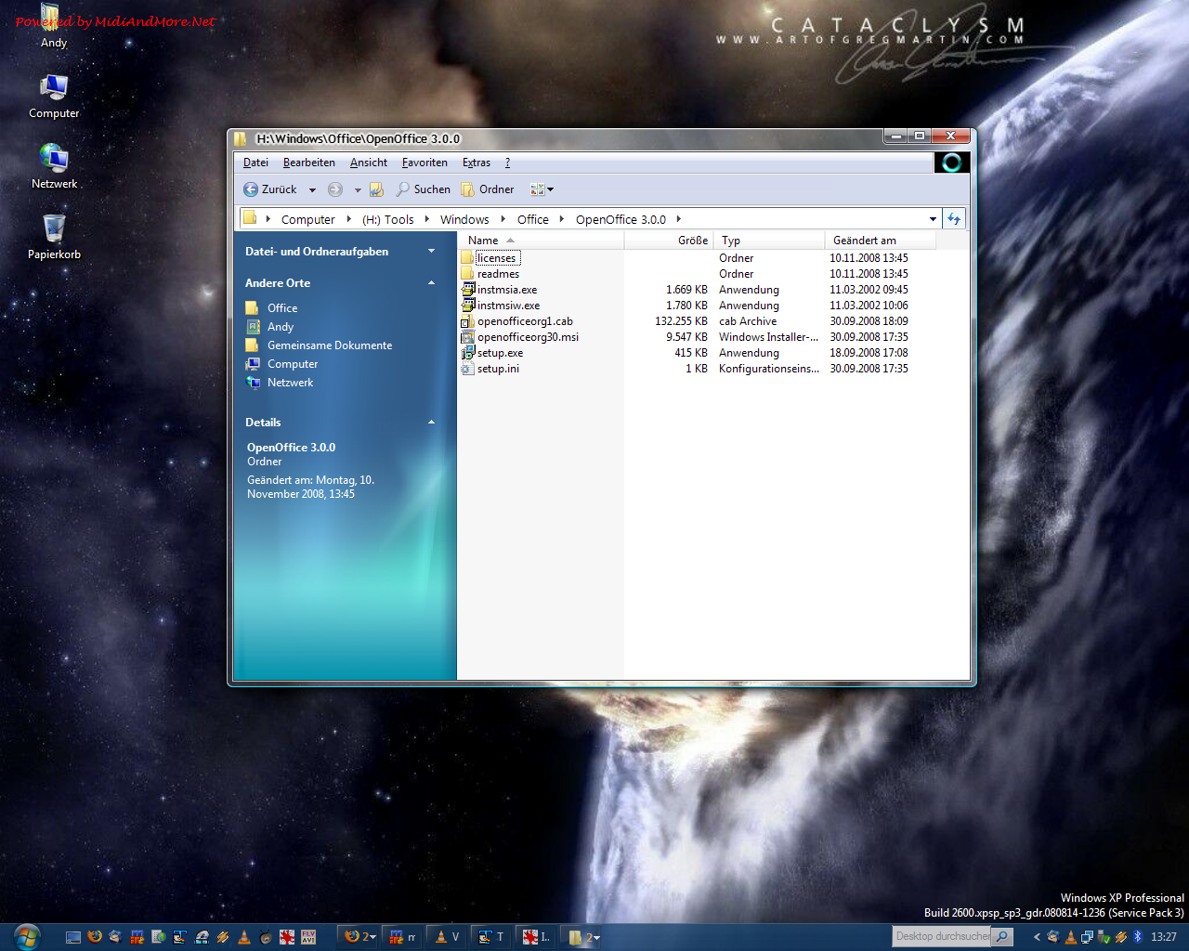Toggle the Ordner folder pane
The width and height of the screenshot is (1189, 951).
tap(488, 189)
